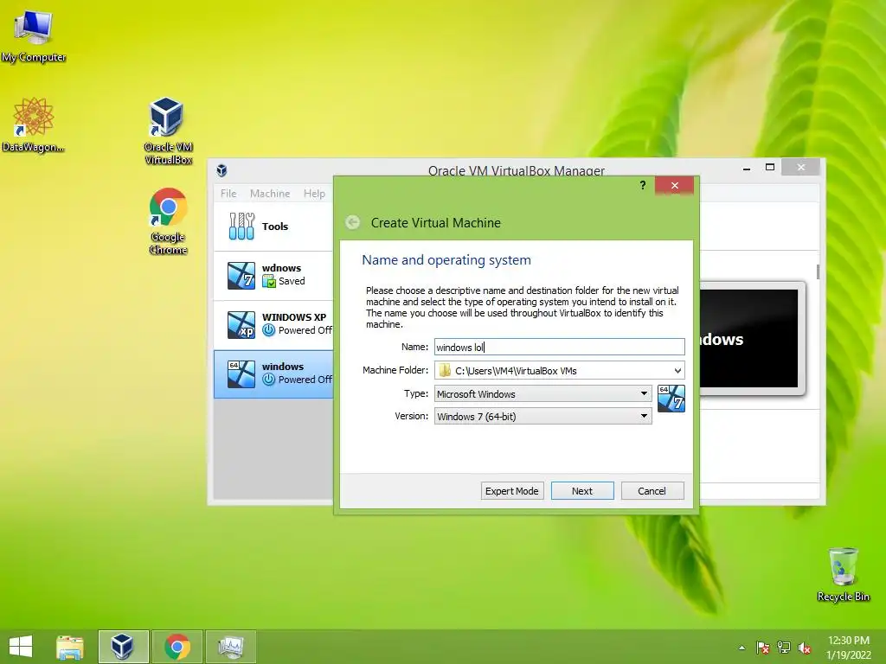Viewport: 886px width, 664px height.
Task: Maximize the VirtualBox Manager window
Action: (769, 167)
